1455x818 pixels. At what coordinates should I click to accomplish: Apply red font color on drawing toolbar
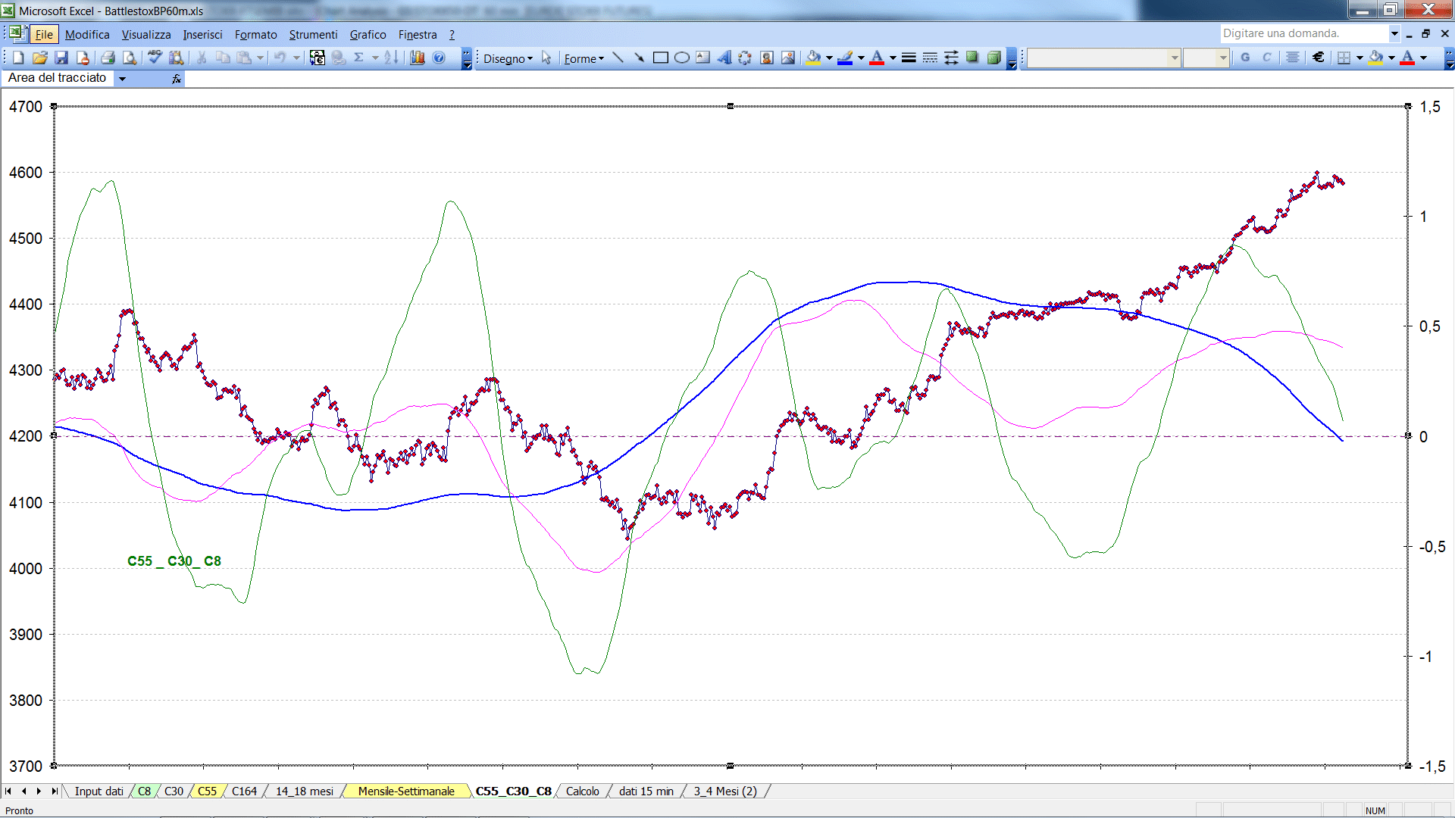pyautogui.click(x=877, y=58)
